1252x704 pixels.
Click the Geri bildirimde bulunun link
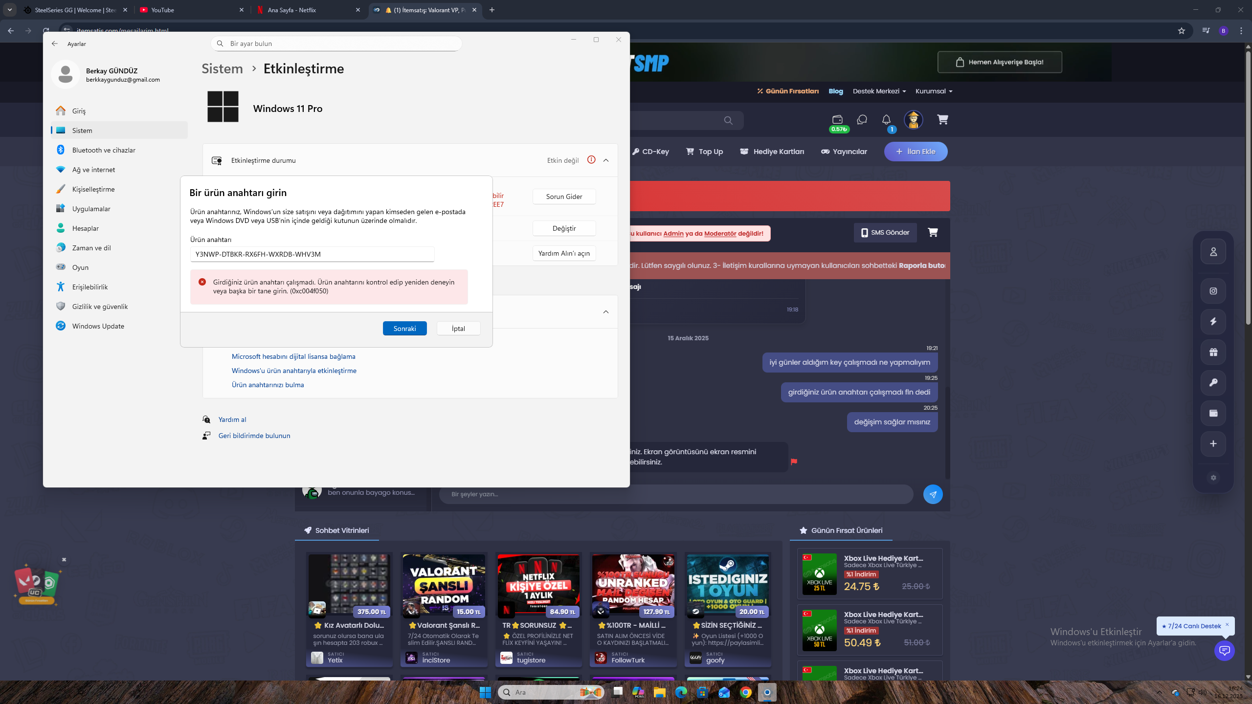[x=254, y=436]
